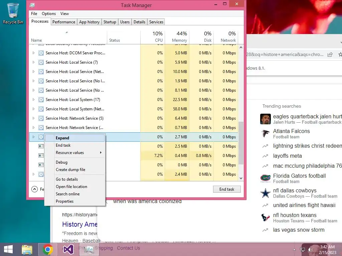Click the taskbar clock showing 3:42 AM
Image resolution: width=342 pixels, height=256 pixels.
click(327, 250)
